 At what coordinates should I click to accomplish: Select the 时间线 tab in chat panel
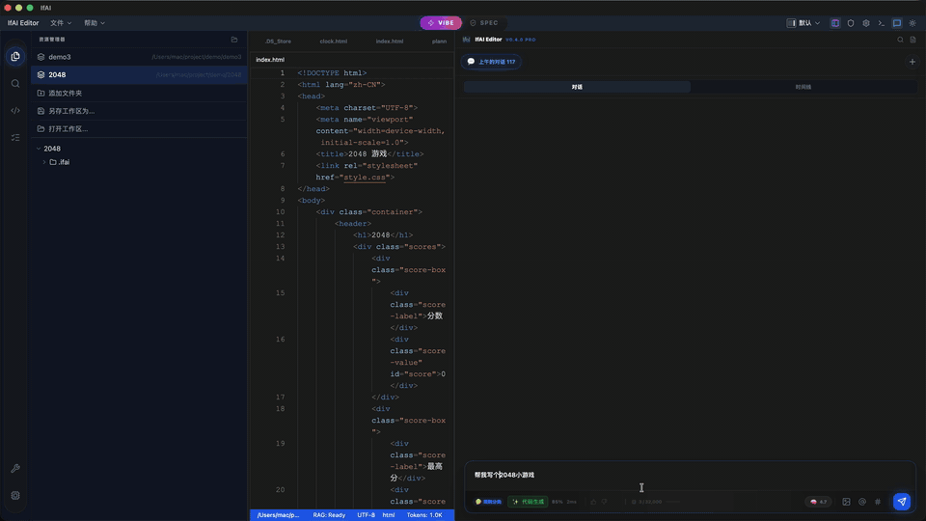coord(803,87)
